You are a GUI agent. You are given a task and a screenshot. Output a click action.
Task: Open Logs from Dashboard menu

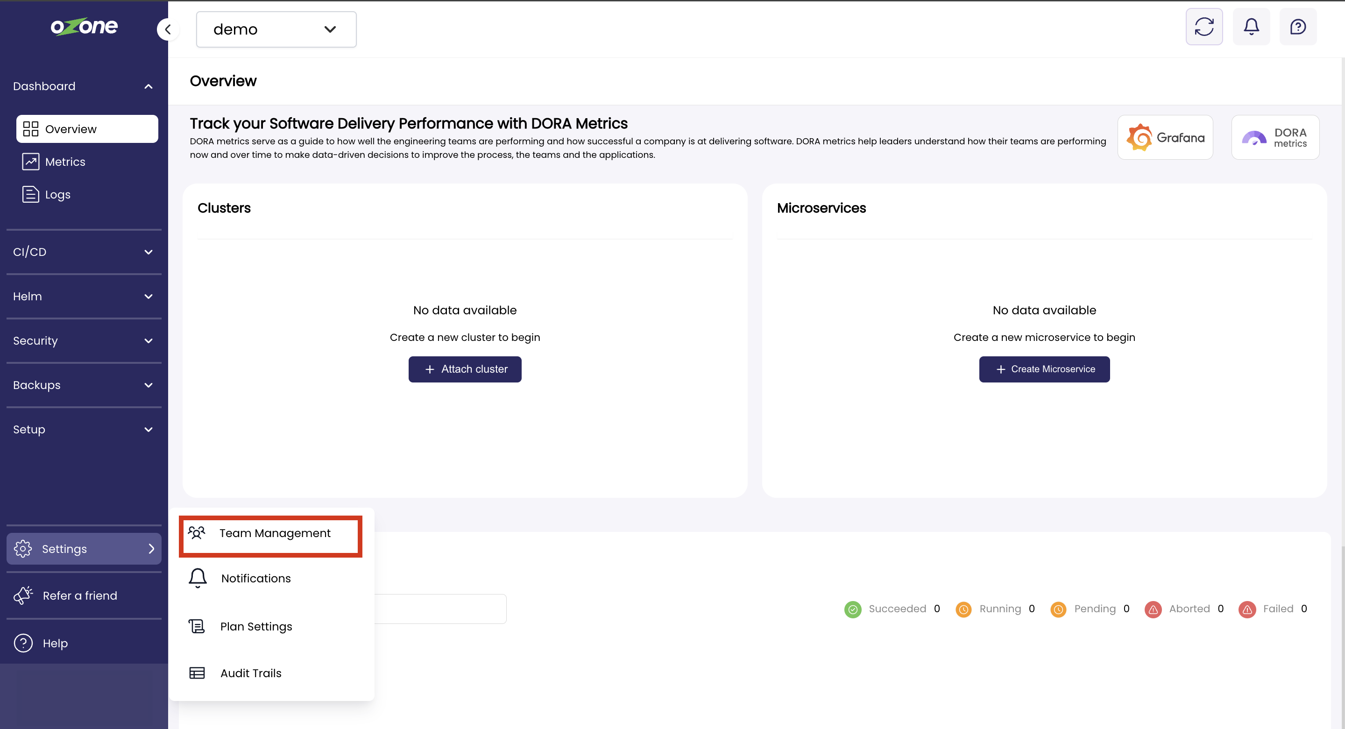click(x=57, y=195)
